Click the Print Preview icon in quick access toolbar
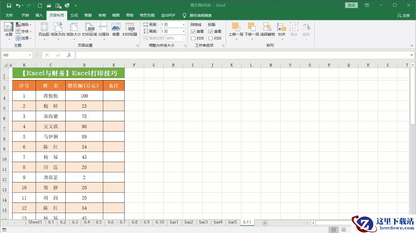The width and height of the screenshot is (416, 233). (x=58, y=5)
